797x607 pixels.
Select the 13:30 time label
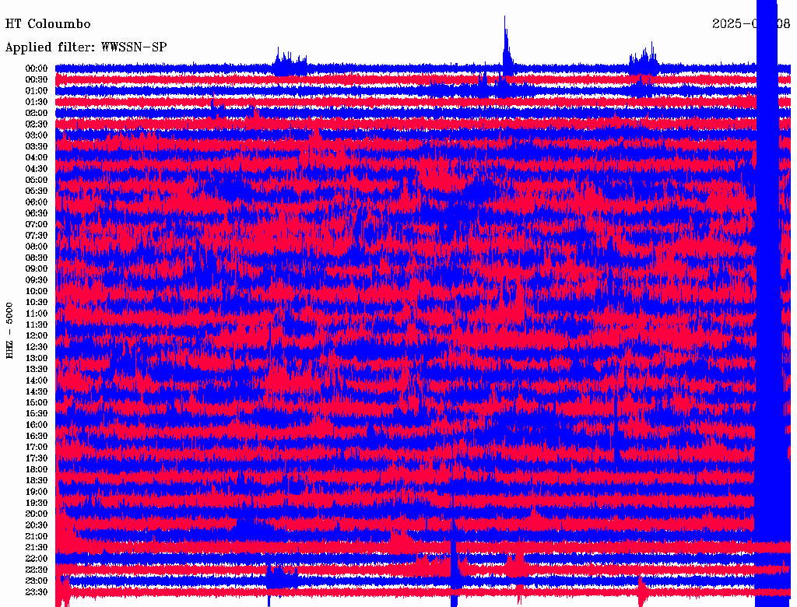[37, 370]
